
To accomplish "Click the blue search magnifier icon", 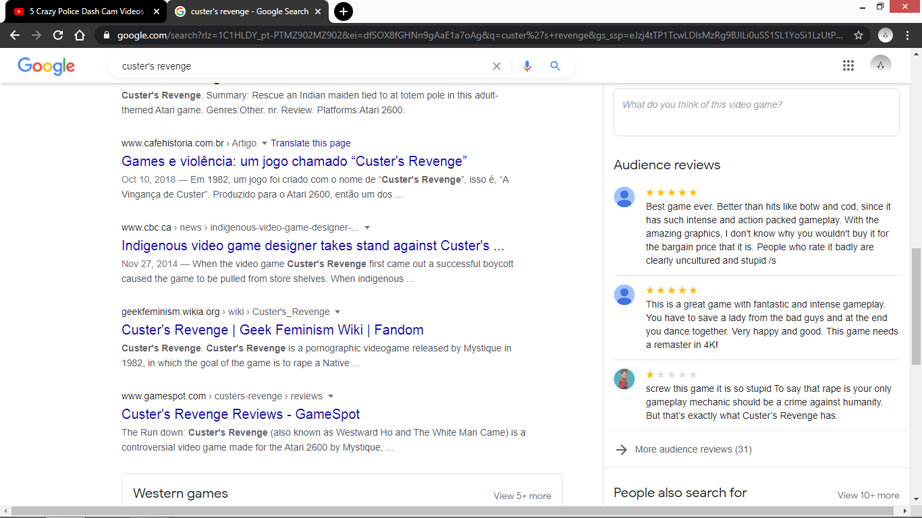I will [x=555, y=66].
